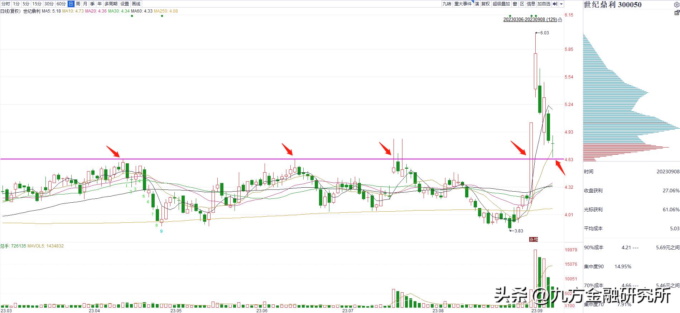680x313 pixels.
Task: Click the 窗 window toolbar button
Action: [x=515, y=4]
